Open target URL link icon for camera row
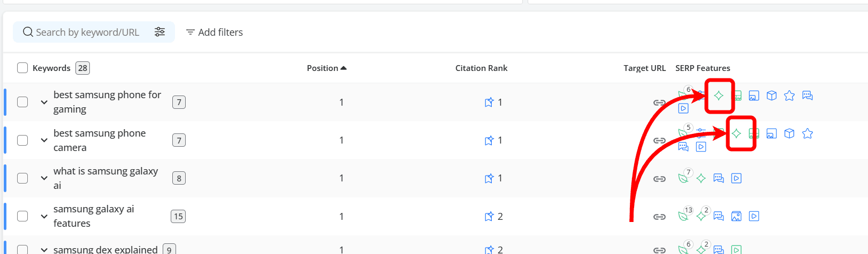 [x=659, y=140]
